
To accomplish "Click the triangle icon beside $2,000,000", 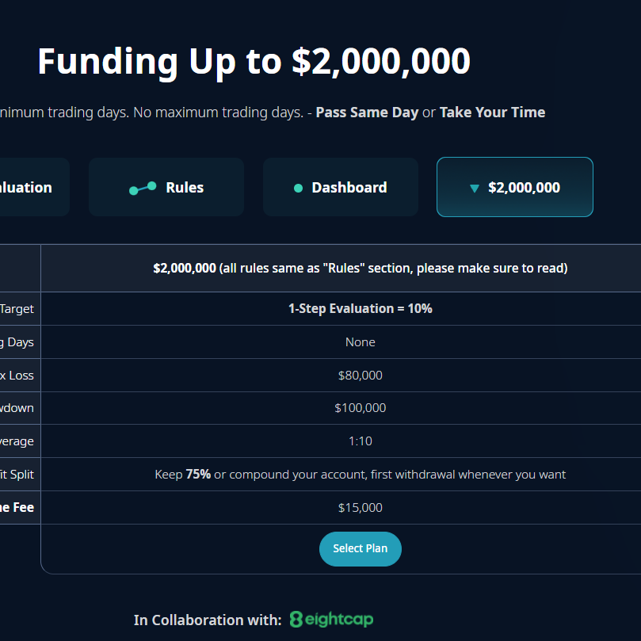I will [474, 189].
